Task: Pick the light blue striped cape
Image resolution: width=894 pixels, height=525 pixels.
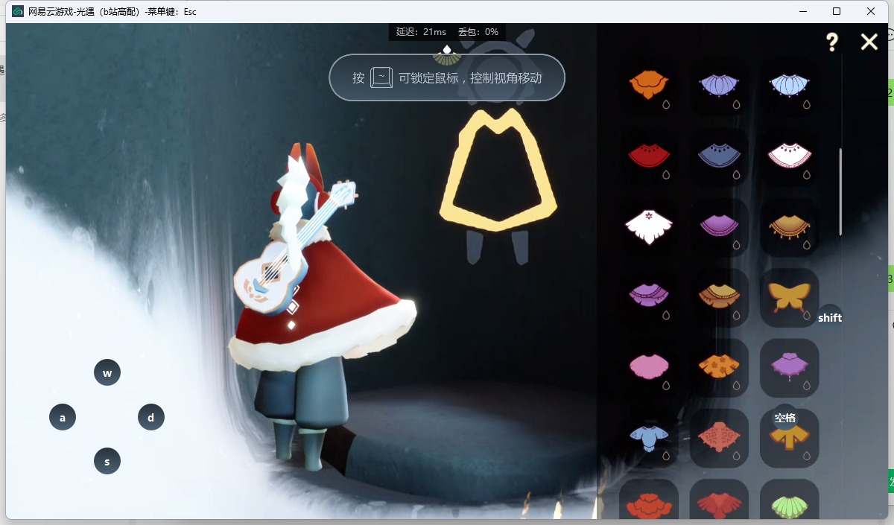Action: 789,84
